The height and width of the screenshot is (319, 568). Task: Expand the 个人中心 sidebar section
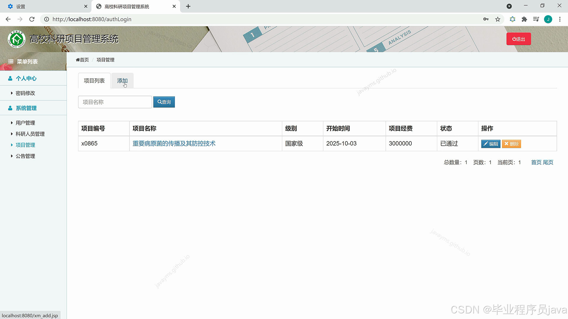coord(33,78)
